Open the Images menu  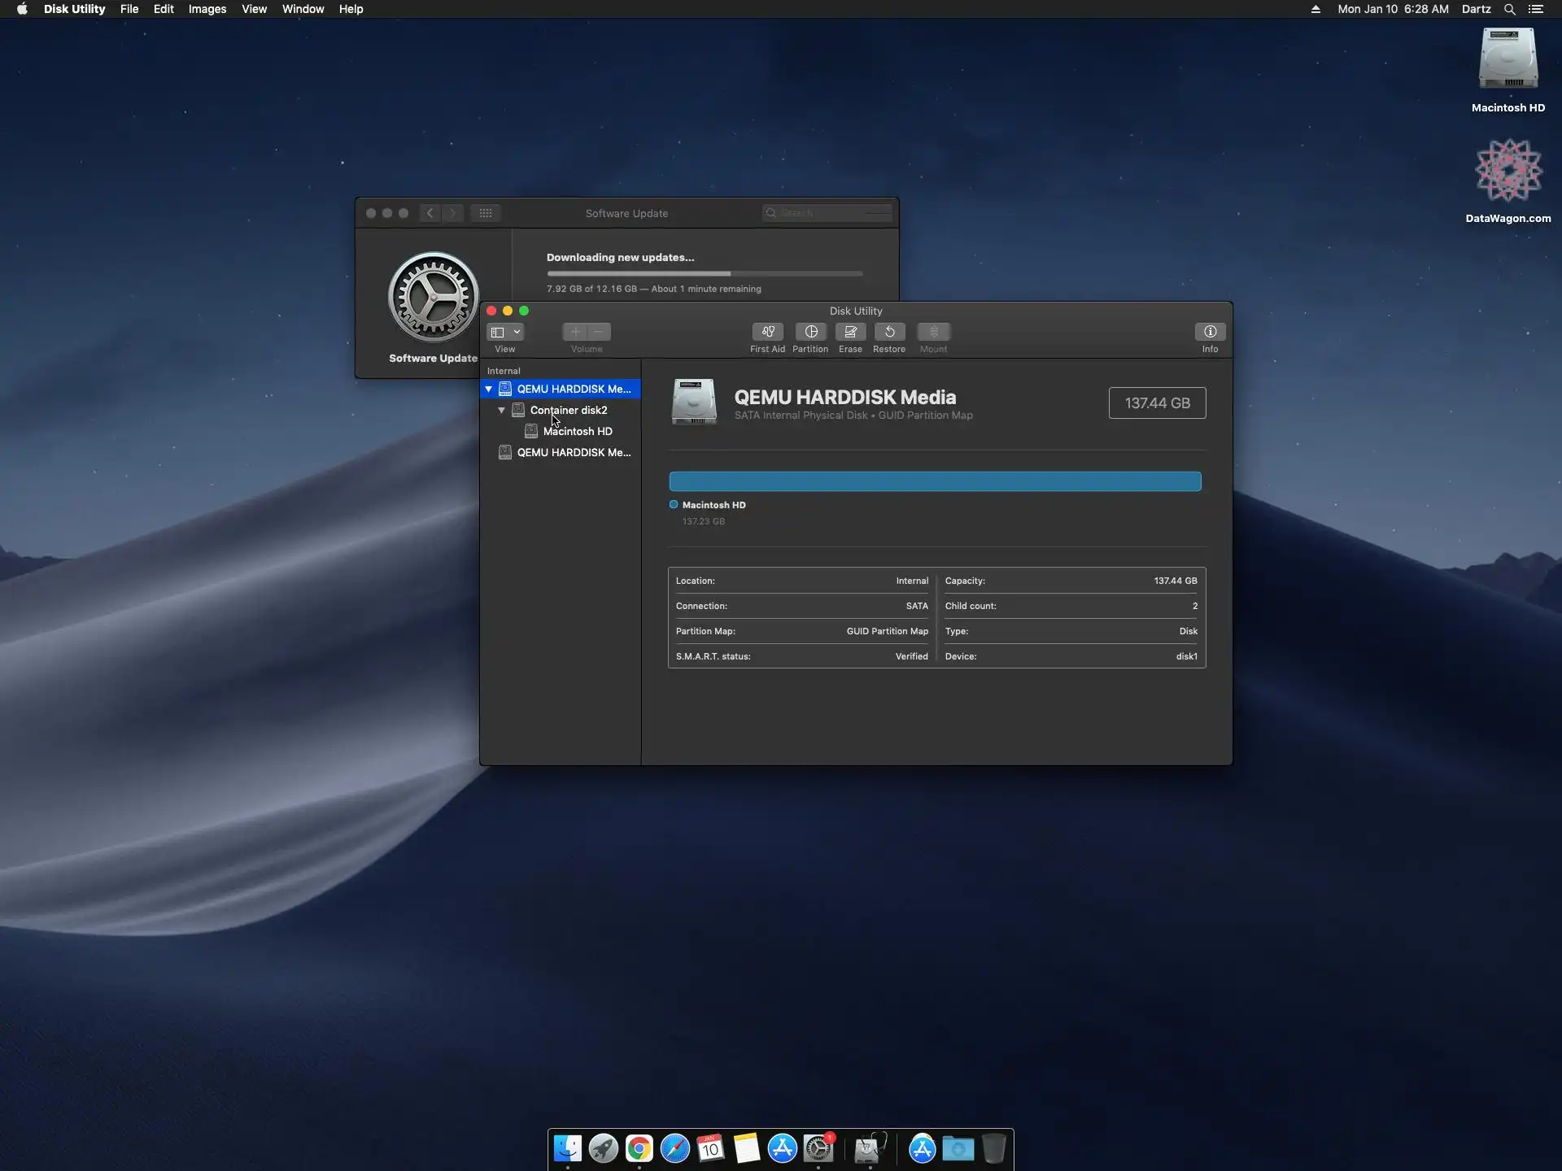207,9
